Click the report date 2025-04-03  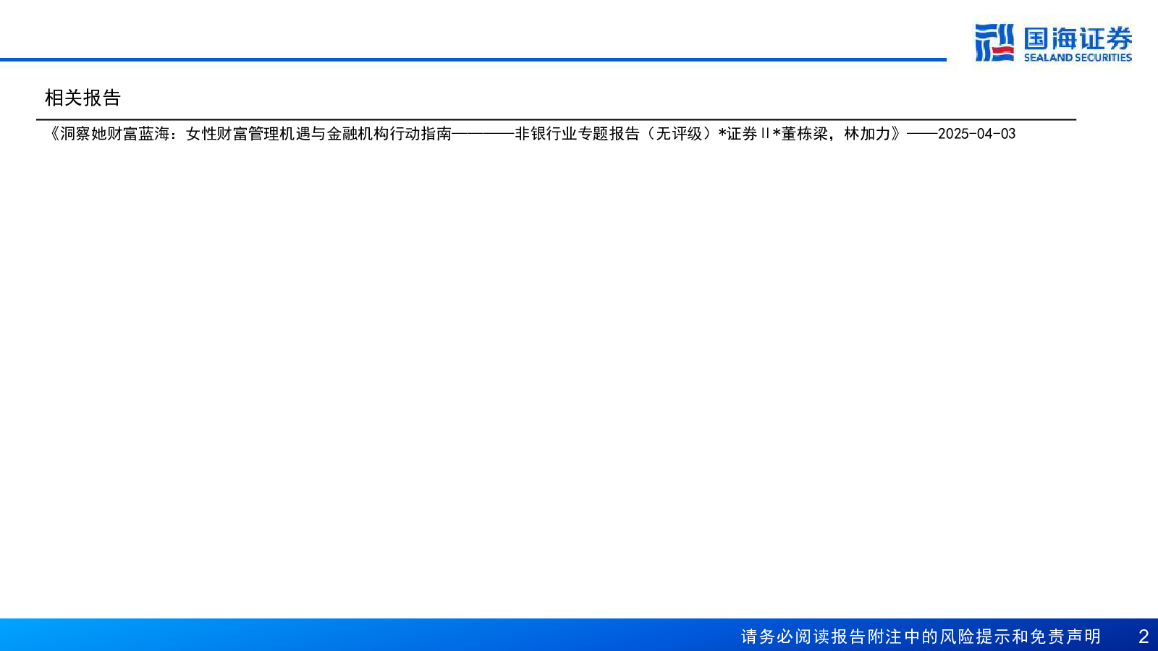(976, 134)
